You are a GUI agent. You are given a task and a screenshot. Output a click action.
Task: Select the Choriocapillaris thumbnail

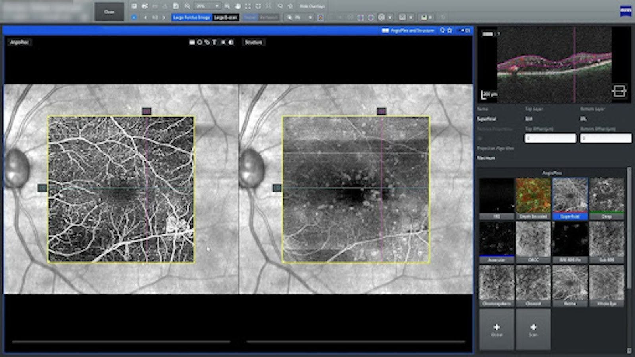tap(496, 286)
